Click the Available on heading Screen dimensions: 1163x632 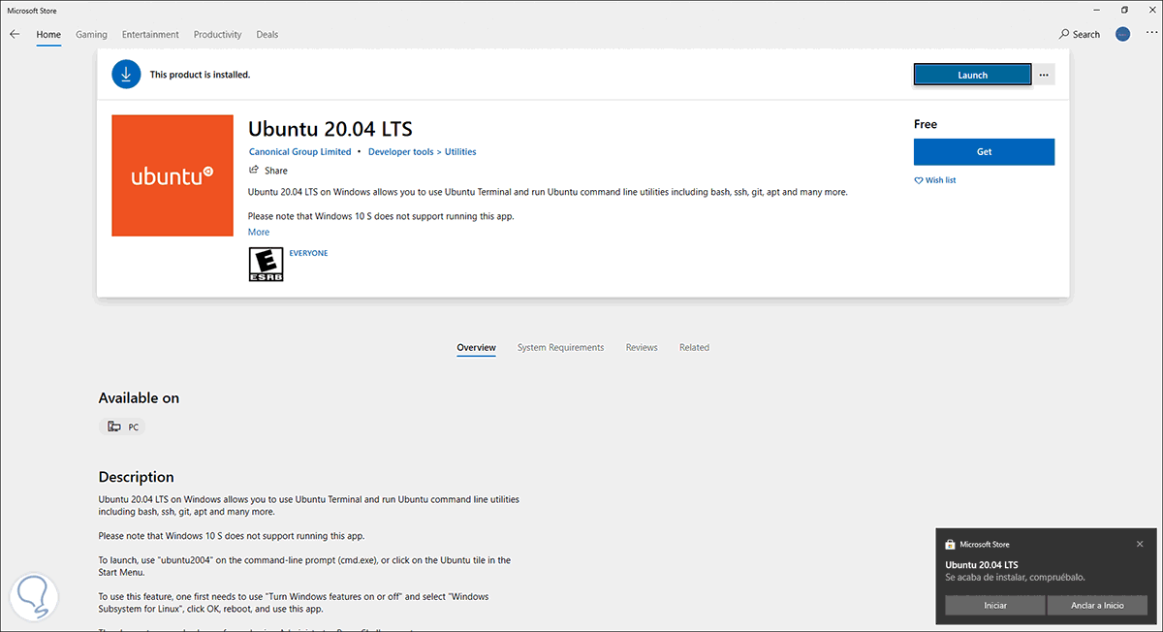pyautogui.click(x=139, y=398)
